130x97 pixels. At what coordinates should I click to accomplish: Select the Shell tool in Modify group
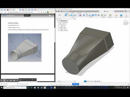pyautogui.click(x=90, y=15)
